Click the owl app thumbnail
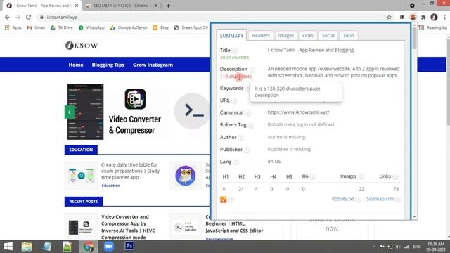 (186, 176)
